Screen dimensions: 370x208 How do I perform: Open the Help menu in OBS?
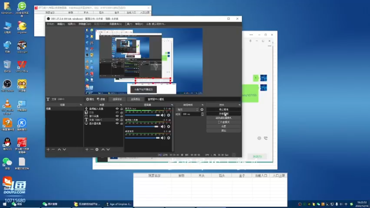139,24
